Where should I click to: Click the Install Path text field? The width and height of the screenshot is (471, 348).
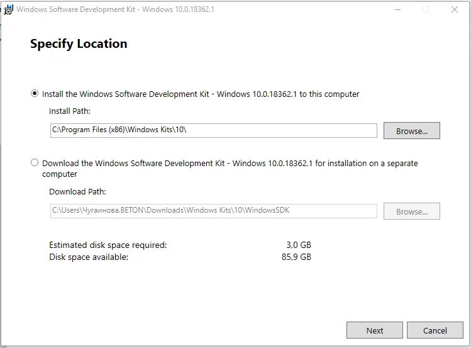click(214, 130)
